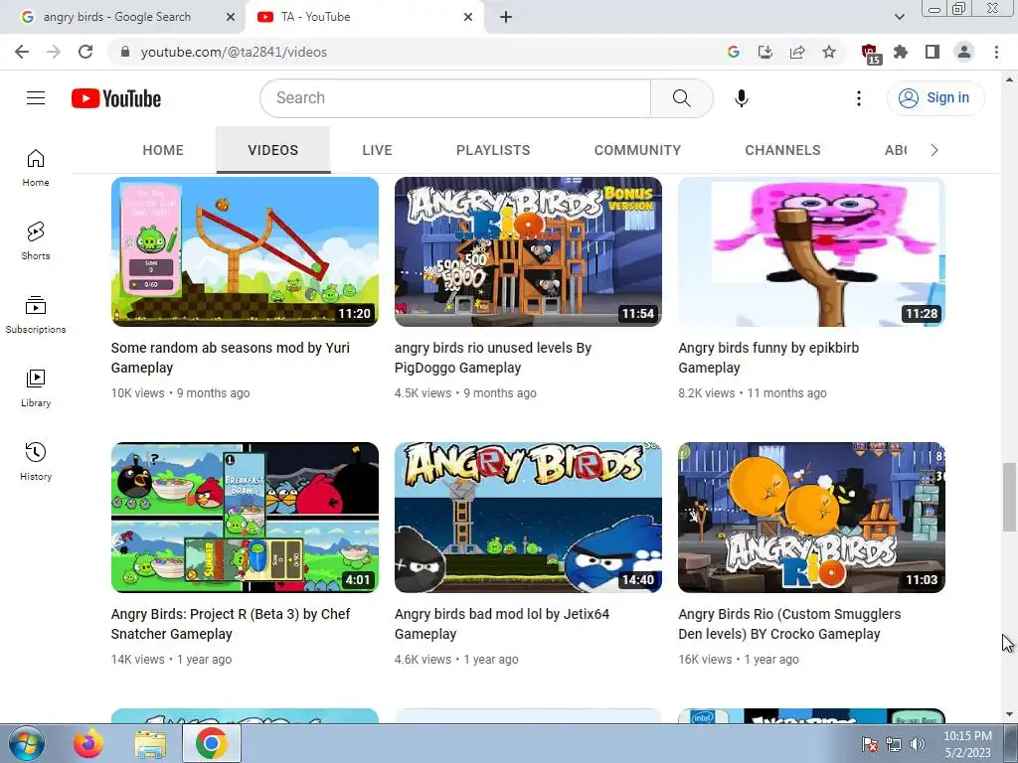This screenshot has width=1018, height=763.
Task: Click the share page icon
Action: 797,52
